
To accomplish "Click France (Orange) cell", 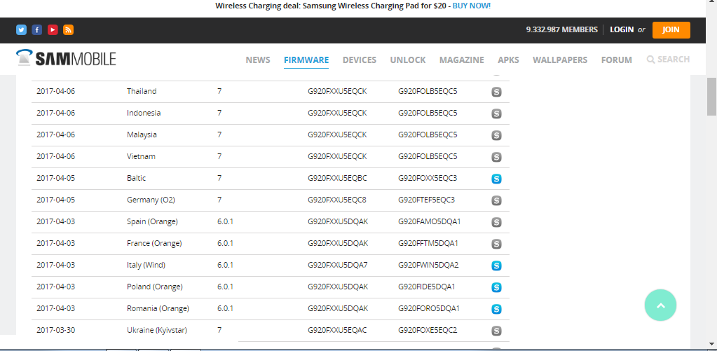I will (x=155, y=243).
